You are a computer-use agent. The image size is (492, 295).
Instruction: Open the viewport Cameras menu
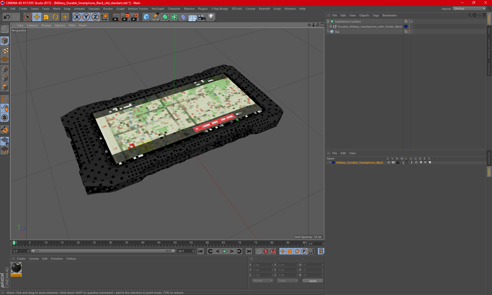(32, 25)
